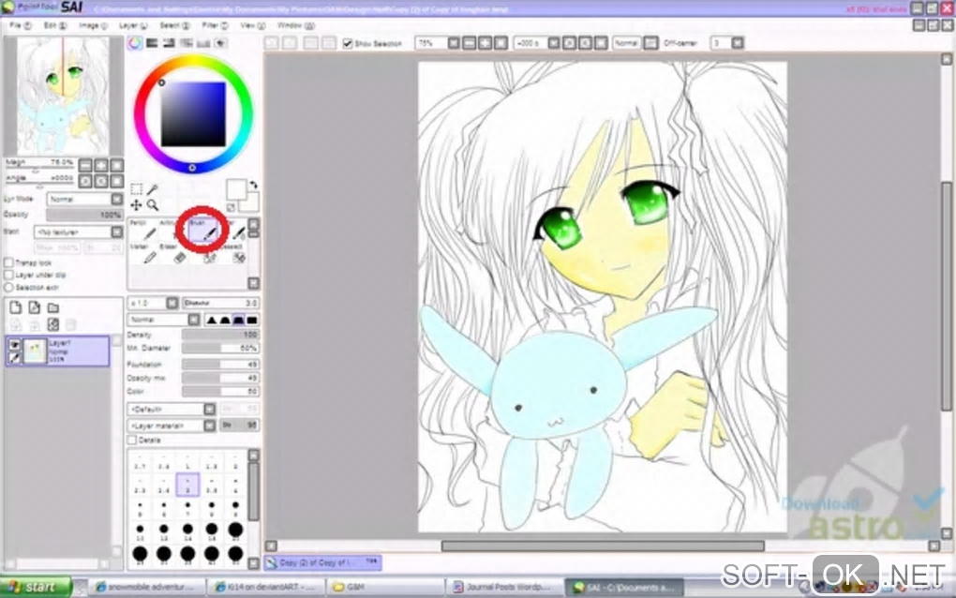Open the Window menu
The image size is (956, 598).
click(295, 25)
